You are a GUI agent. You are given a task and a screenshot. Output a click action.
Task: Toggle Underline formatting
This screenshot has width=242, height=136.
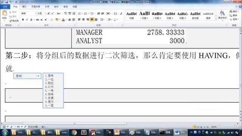pos(31,20)
